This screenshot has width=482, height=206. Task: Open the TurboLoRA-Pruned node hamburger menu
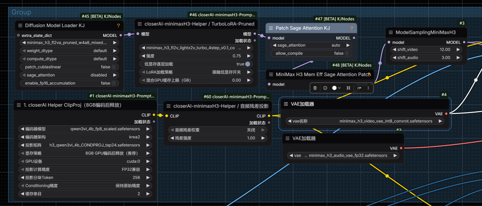139,24
